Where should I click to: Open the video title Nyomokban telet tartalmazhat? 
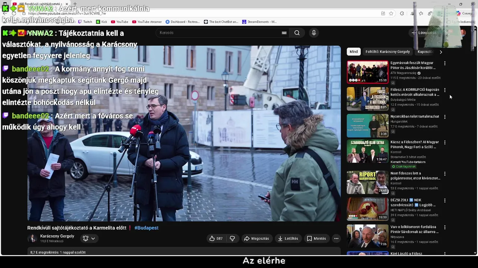coord(415,117)
